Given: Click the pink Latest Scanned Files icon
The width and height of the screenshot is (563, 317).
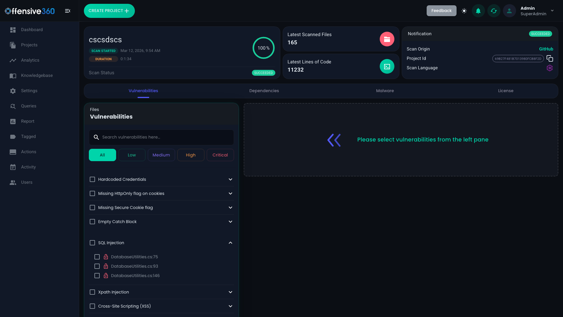Looking at the screenshot, I should 387,39.
